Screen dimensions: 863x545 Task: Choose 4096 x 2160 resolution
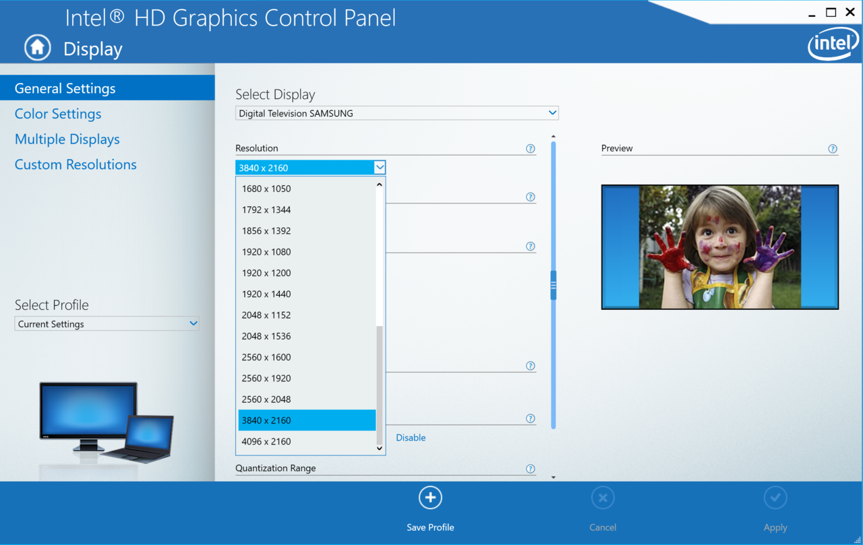[266, 442]
